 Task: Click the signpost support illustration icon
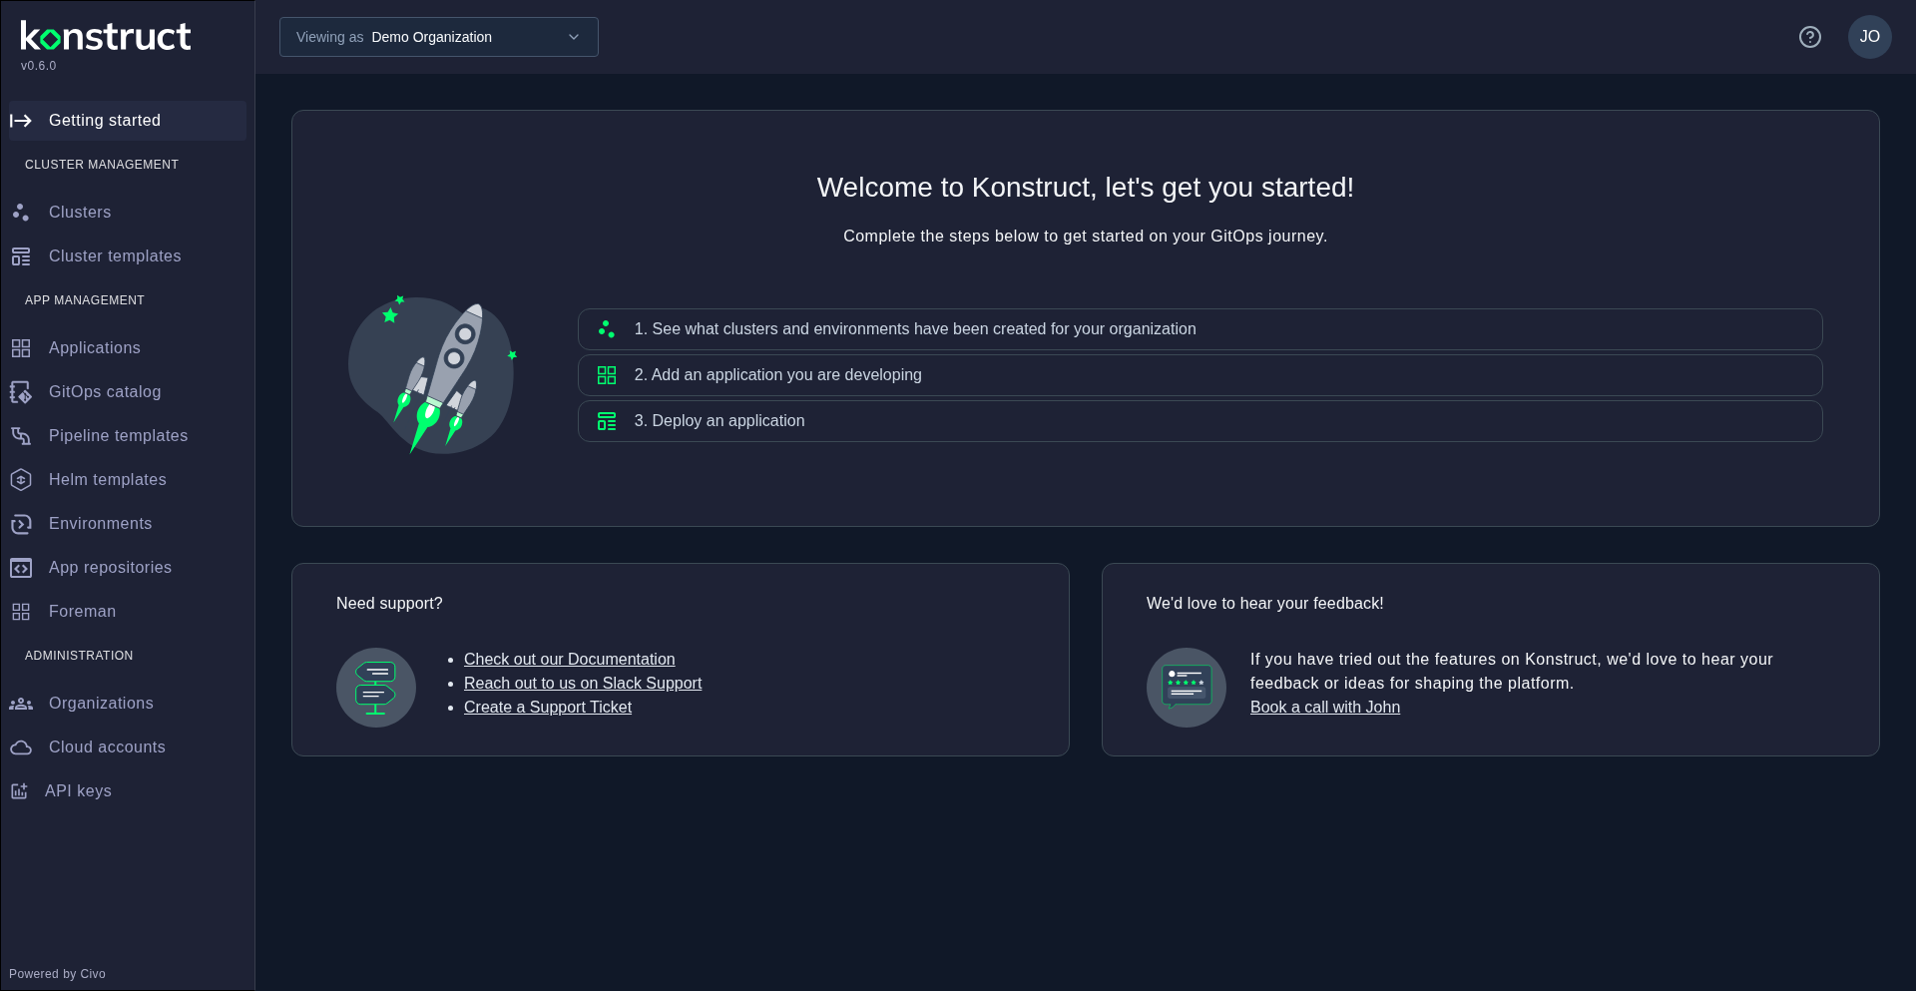(x=376, y=688)
